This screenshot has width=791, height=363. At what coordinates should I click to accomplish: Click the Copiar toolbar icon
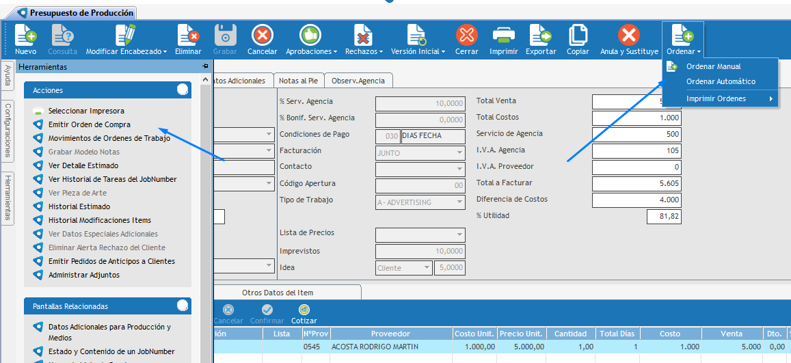pos(578,35)
